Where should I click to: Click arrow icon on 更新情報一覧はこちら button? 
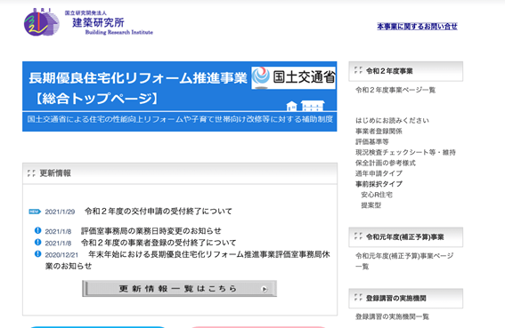click(265, 289)
